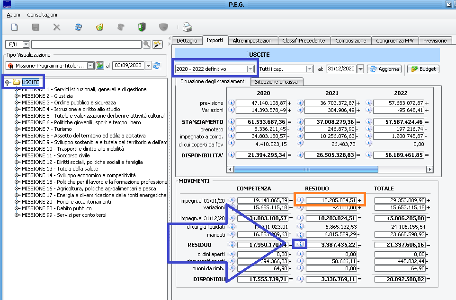
Task: Open the Tutti i cap. dropdown
Action: pyautogui.click(x=310, y=69)
